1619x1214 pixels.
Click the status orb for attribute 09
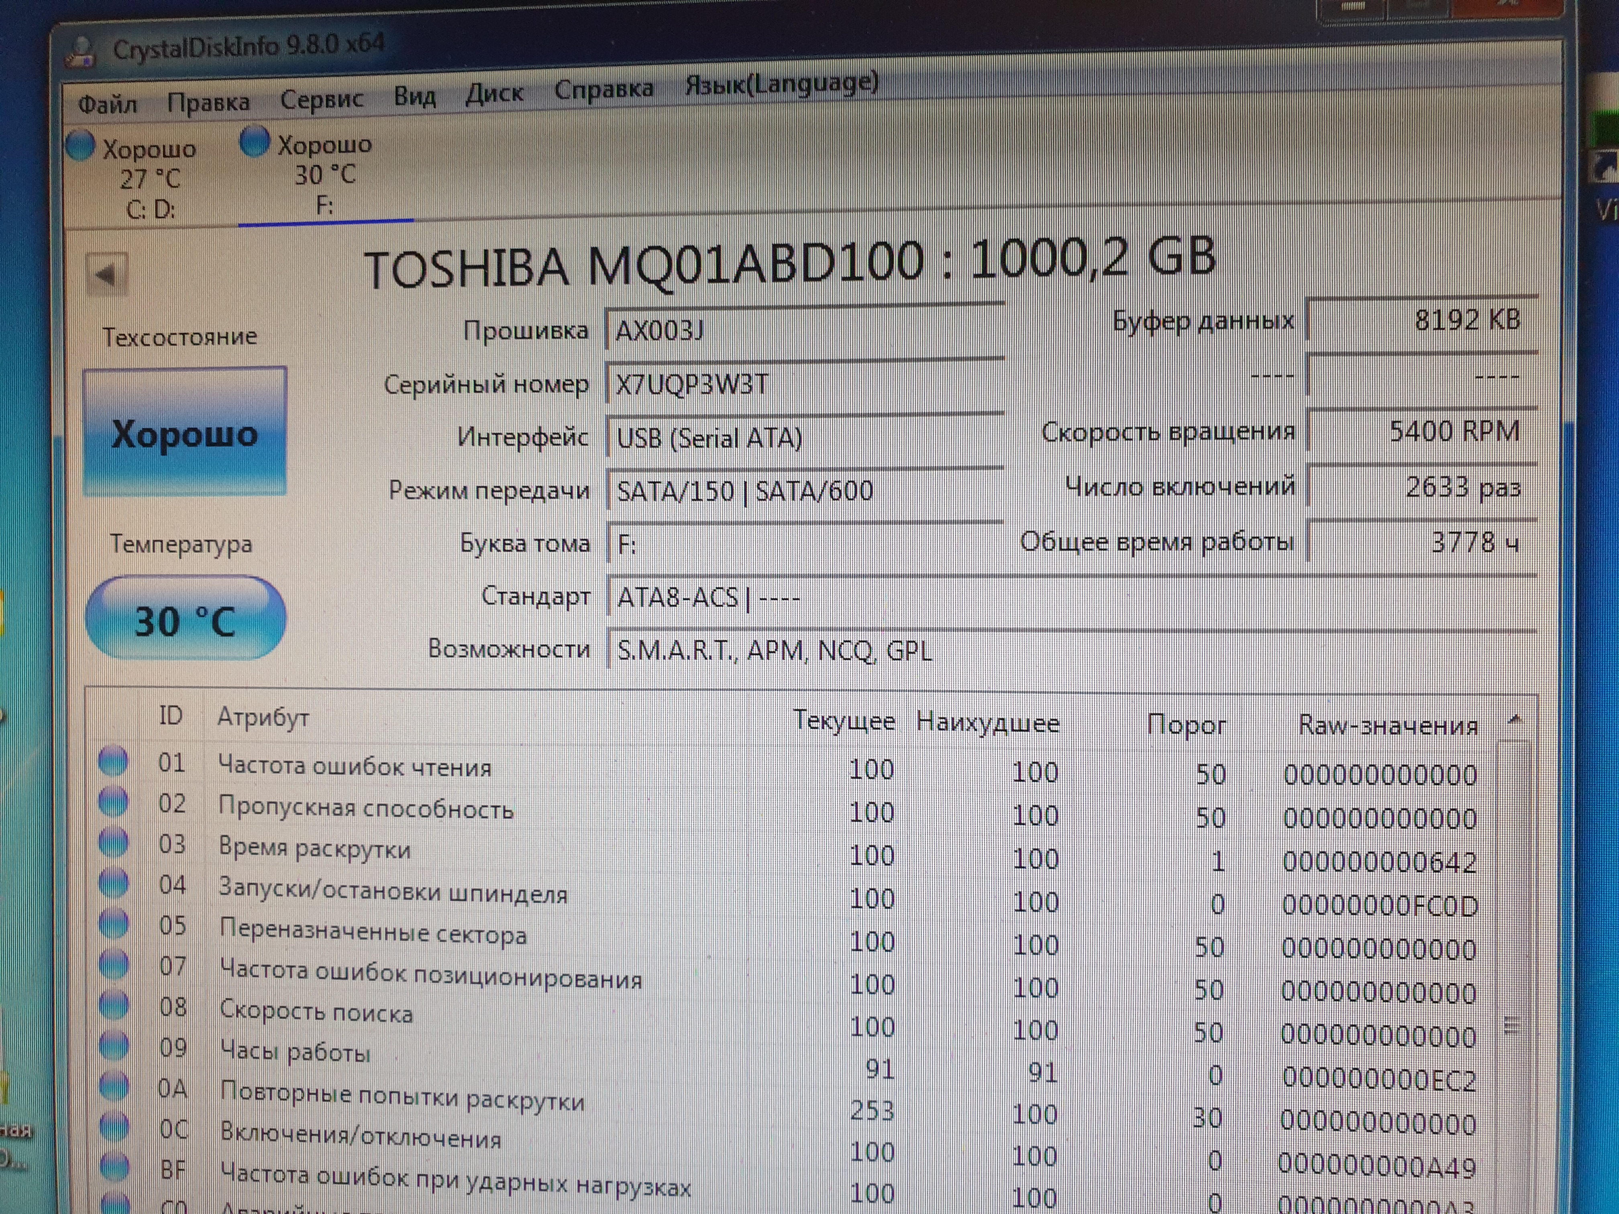pos(114,1046)
